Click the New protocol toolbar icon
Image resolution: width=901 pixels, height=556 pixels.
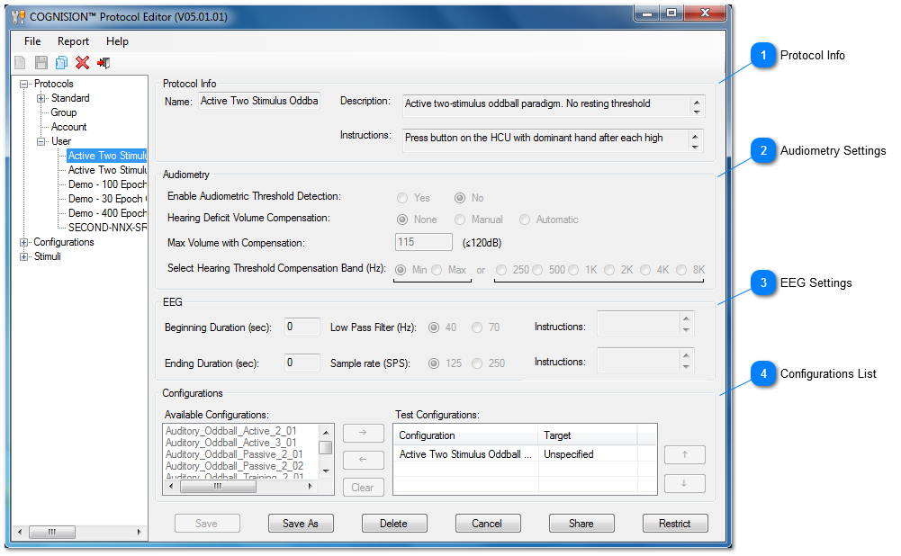20,63
